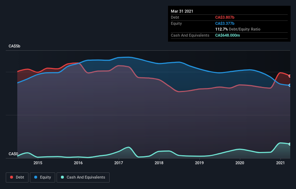Screen dimensions: 296x189
Task: Click the 2018 x-axis label
Action: click(x=159, y=163)
